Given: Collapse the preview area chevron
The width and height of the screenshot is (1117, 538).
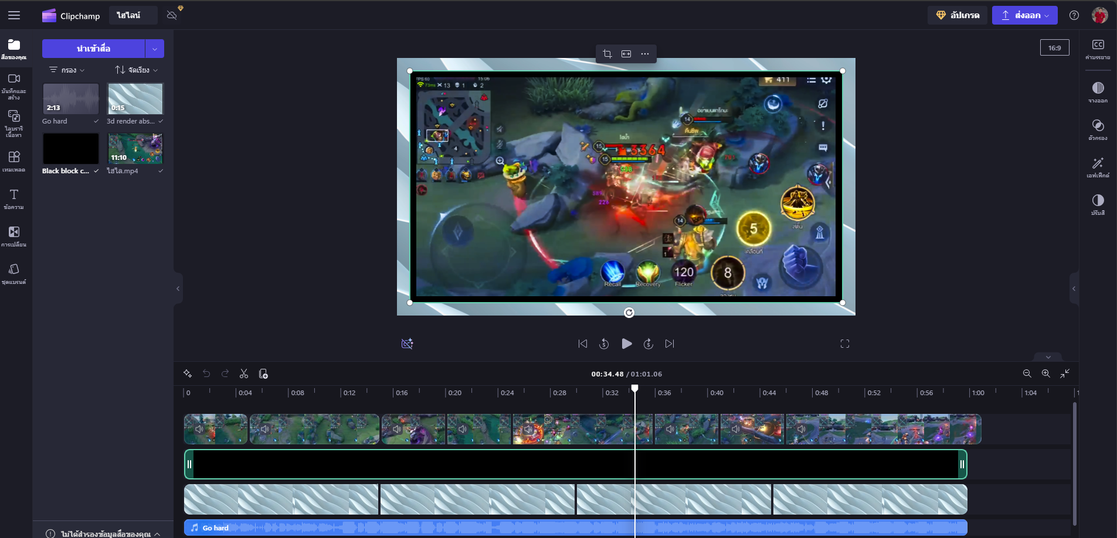Looking at the screenshot, I should (x=1048, y=357).
